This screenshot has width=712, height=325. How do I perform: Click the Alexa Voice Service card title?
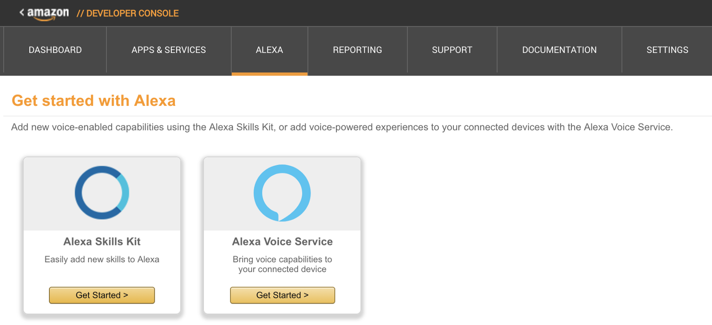[282, 241]
